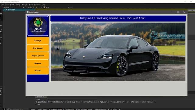Screen dimensions: 195x110
Task: Minimize the MainWindow application window
Action: tap(172, 12)
